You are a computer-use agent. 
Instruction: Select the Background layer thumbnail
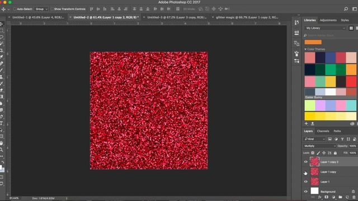(x=314, y=191)
